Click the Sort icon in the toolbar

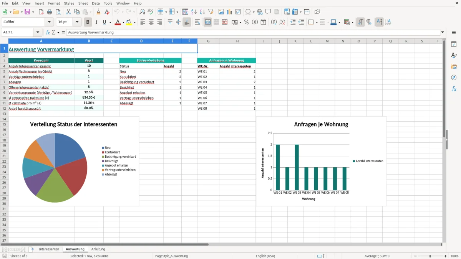pos(185,12)
